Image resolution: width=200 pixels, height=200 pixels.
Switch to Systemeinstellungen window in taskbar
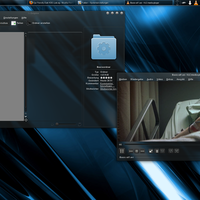(x=100, y=2)
